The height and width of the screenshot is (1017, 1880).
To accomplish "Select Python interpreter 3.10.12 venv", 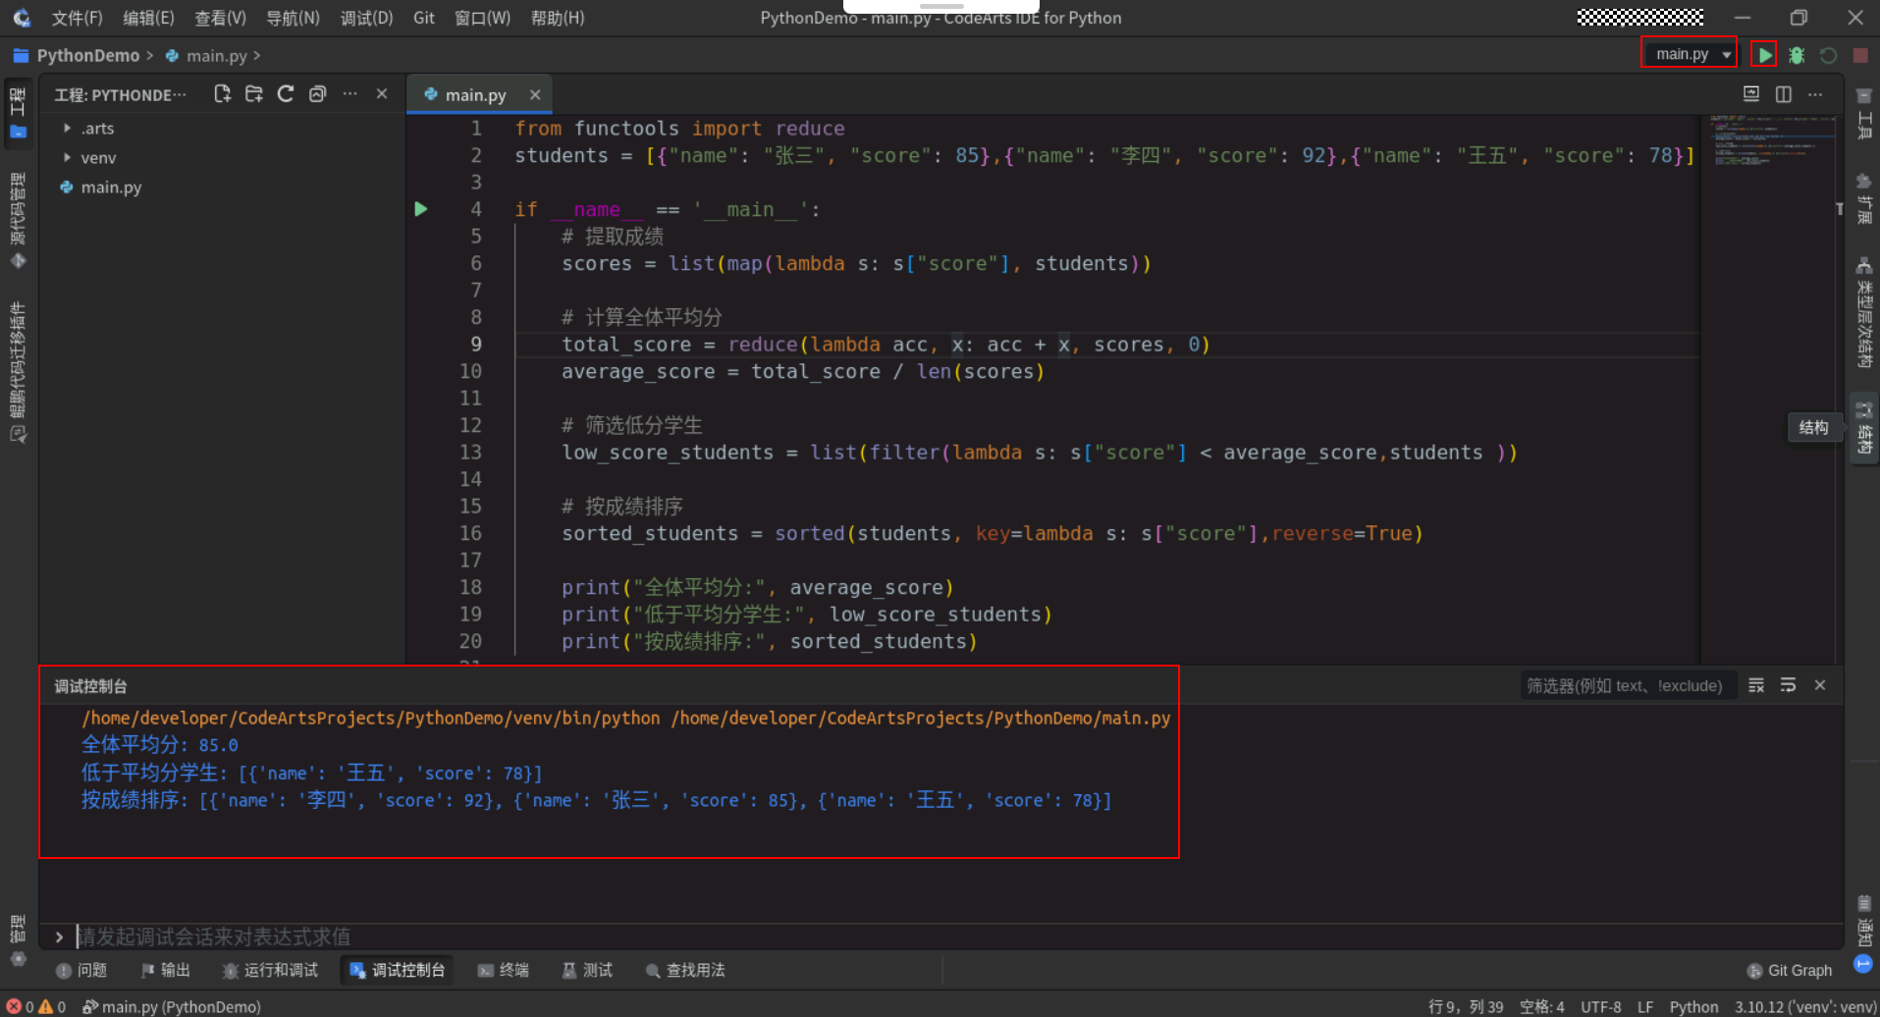I will [x=1804, y=1006].
